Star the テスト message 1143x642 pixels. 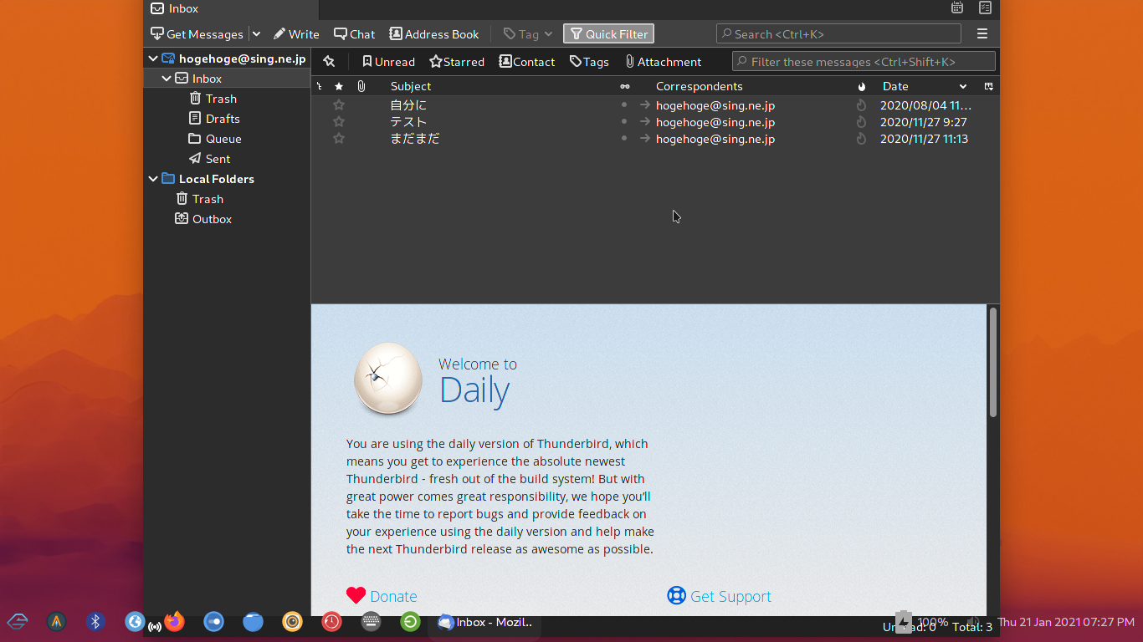pyautogui.click(x=339, y=122)
